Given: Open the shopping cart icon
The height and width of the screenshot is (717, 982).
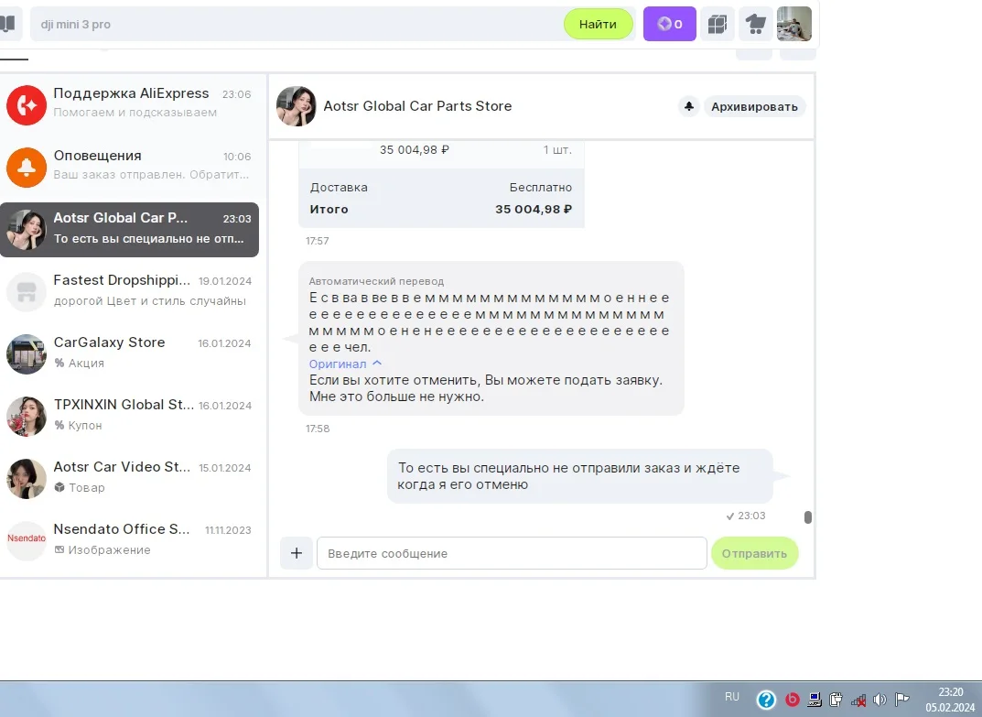Looking at the screenshot, I should point(756,24).
